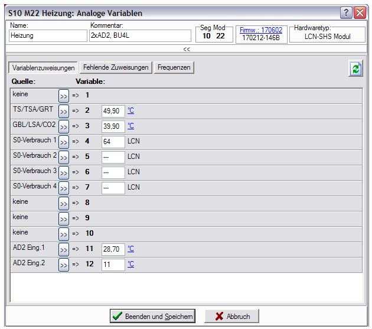Click Beenden und Speichern button

[x=152, y=317]
